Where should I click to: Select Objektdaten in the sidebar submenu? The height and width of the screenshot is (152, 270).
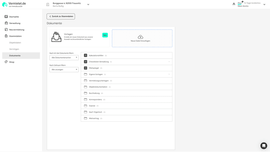[x=15, y=43]
